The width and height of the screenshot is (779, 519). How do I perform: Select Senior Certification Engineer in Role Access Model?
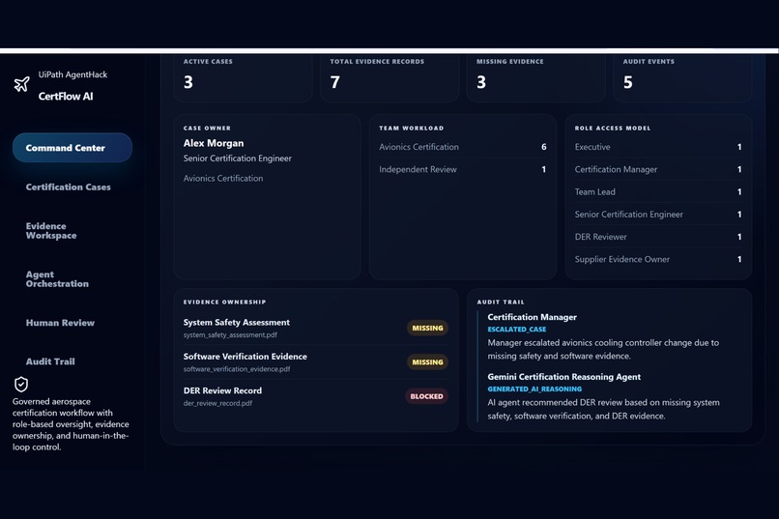[x=658, y=214]
